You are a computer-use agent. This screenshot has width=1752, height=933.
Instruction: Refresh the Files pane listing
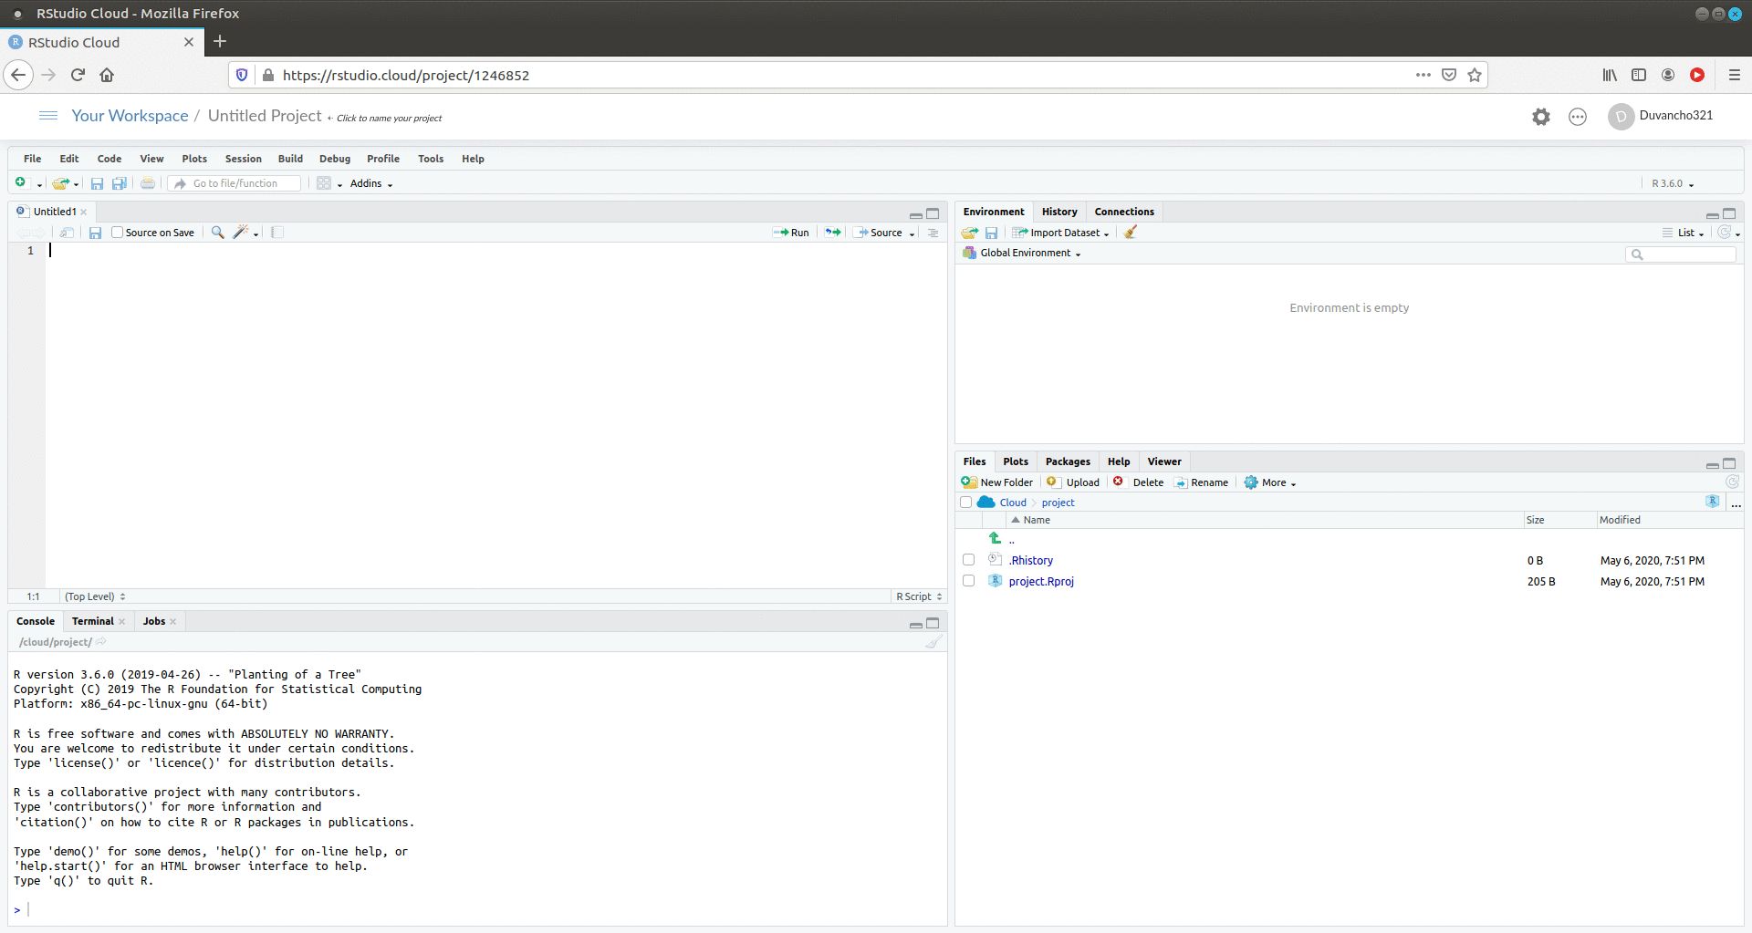(1732, 482)
